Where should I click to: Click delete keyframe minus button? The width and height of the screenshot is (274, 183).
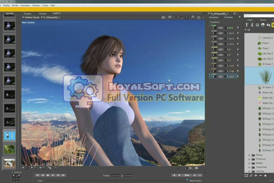(200, 175)
